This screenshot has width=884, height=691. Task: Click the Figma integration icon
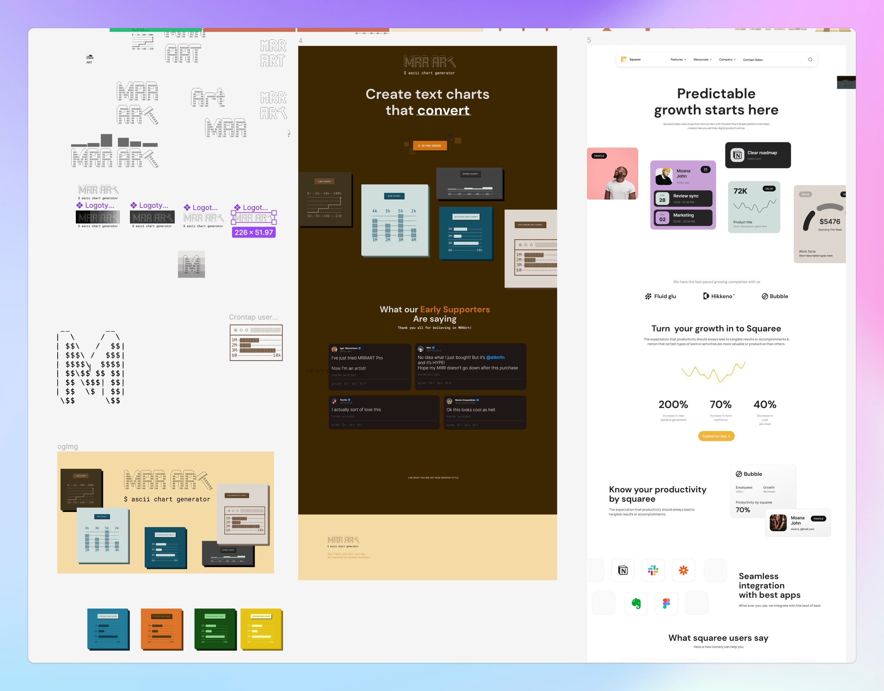[x=666, y=604]
